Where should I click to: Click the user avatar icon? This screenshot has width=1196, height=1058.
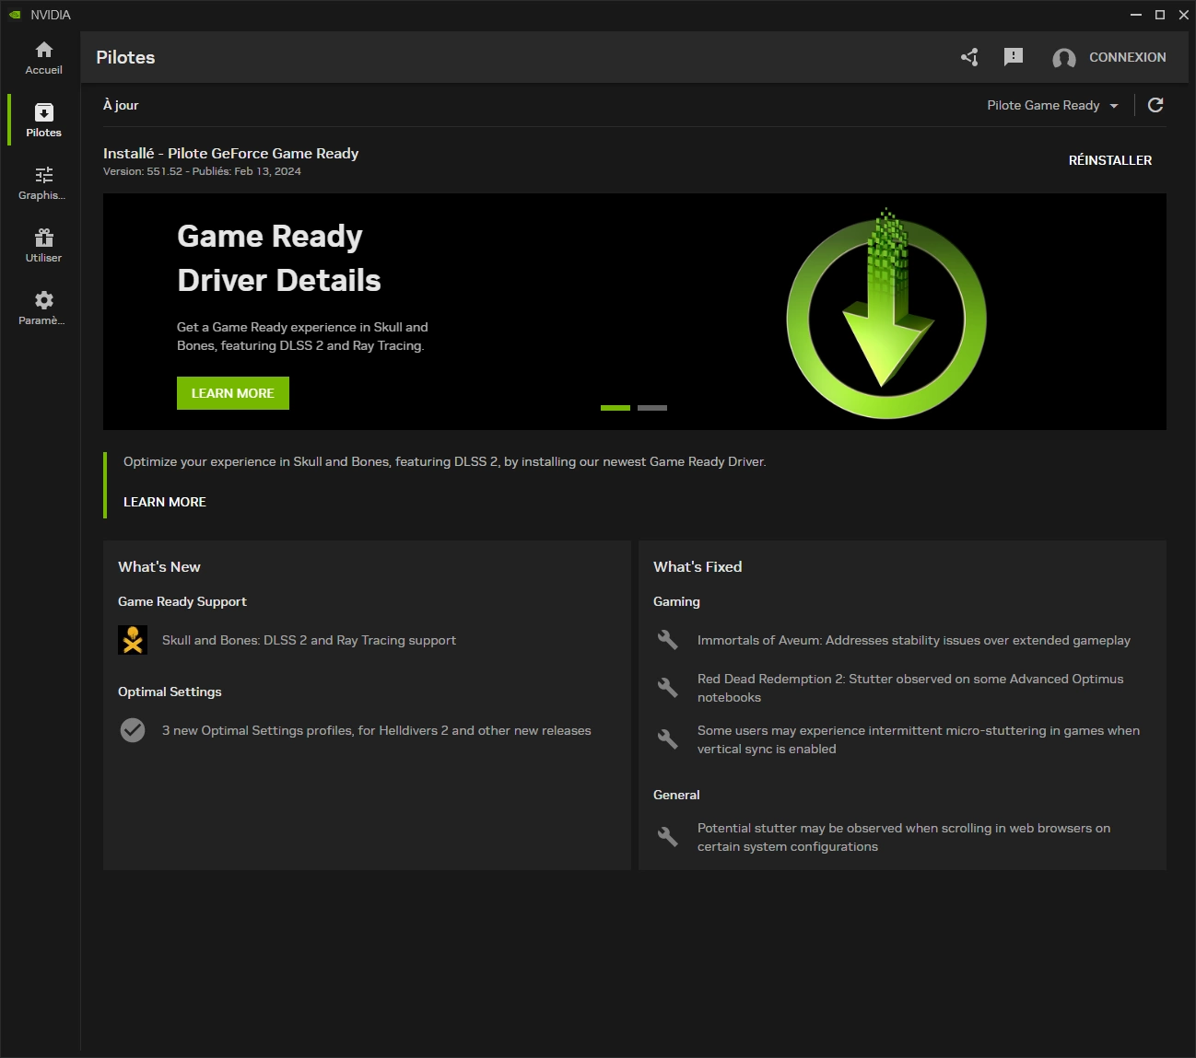click(x=1064, y=58)
